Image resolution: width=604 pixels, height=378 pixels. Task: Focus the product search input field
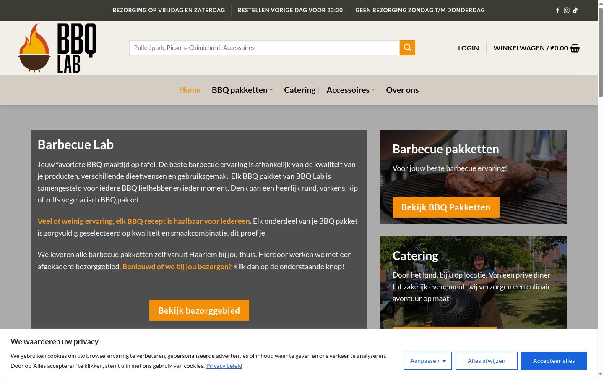(x=264, y=48)
